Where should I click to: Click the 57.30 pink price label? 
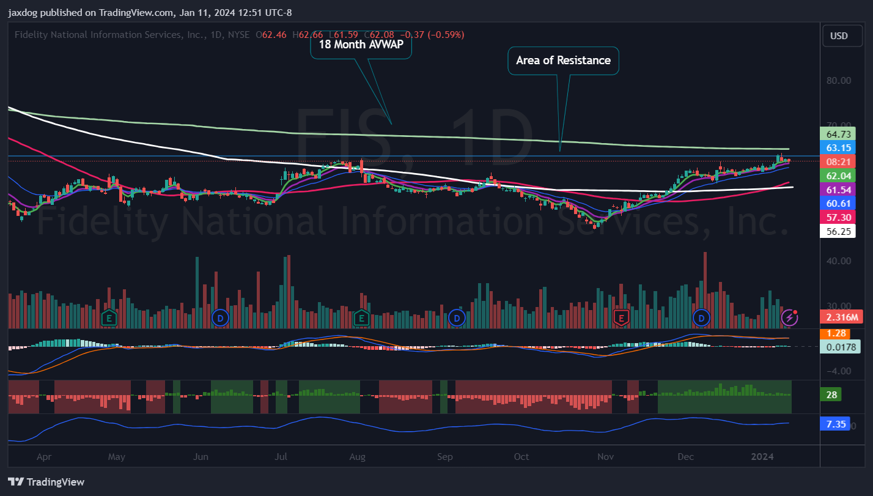837,217
